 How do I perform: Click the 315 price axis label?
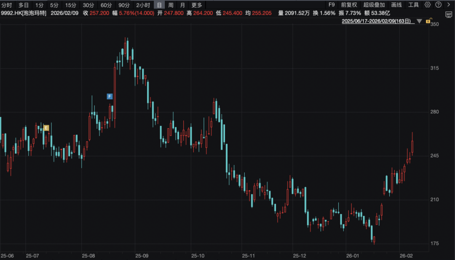pos(434,68)
